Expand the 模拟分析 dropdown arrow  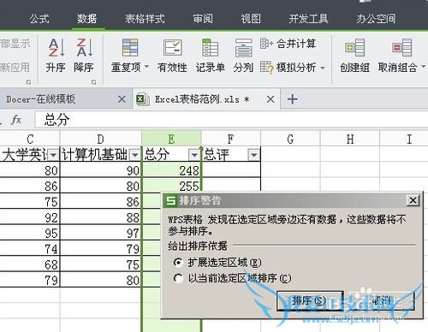(x=323, y=68)
